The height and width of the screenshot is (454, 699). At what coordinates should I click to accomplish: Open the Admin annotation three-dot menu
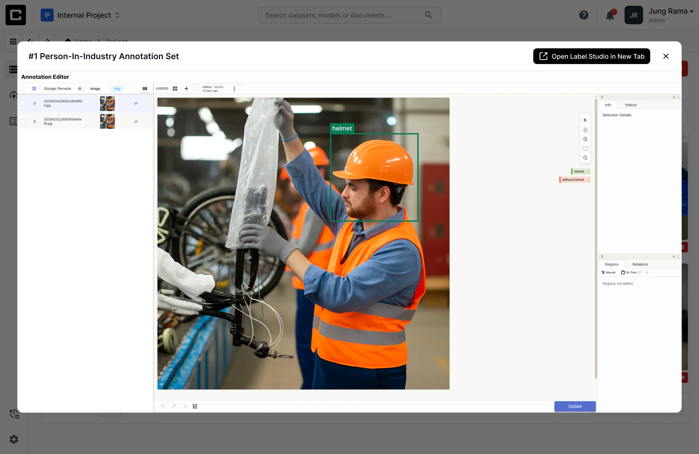[x=234, y=89]
